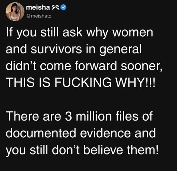Click the line 'documented evidence and'
This screenshot has width=177, height=171.
(81, 133)
